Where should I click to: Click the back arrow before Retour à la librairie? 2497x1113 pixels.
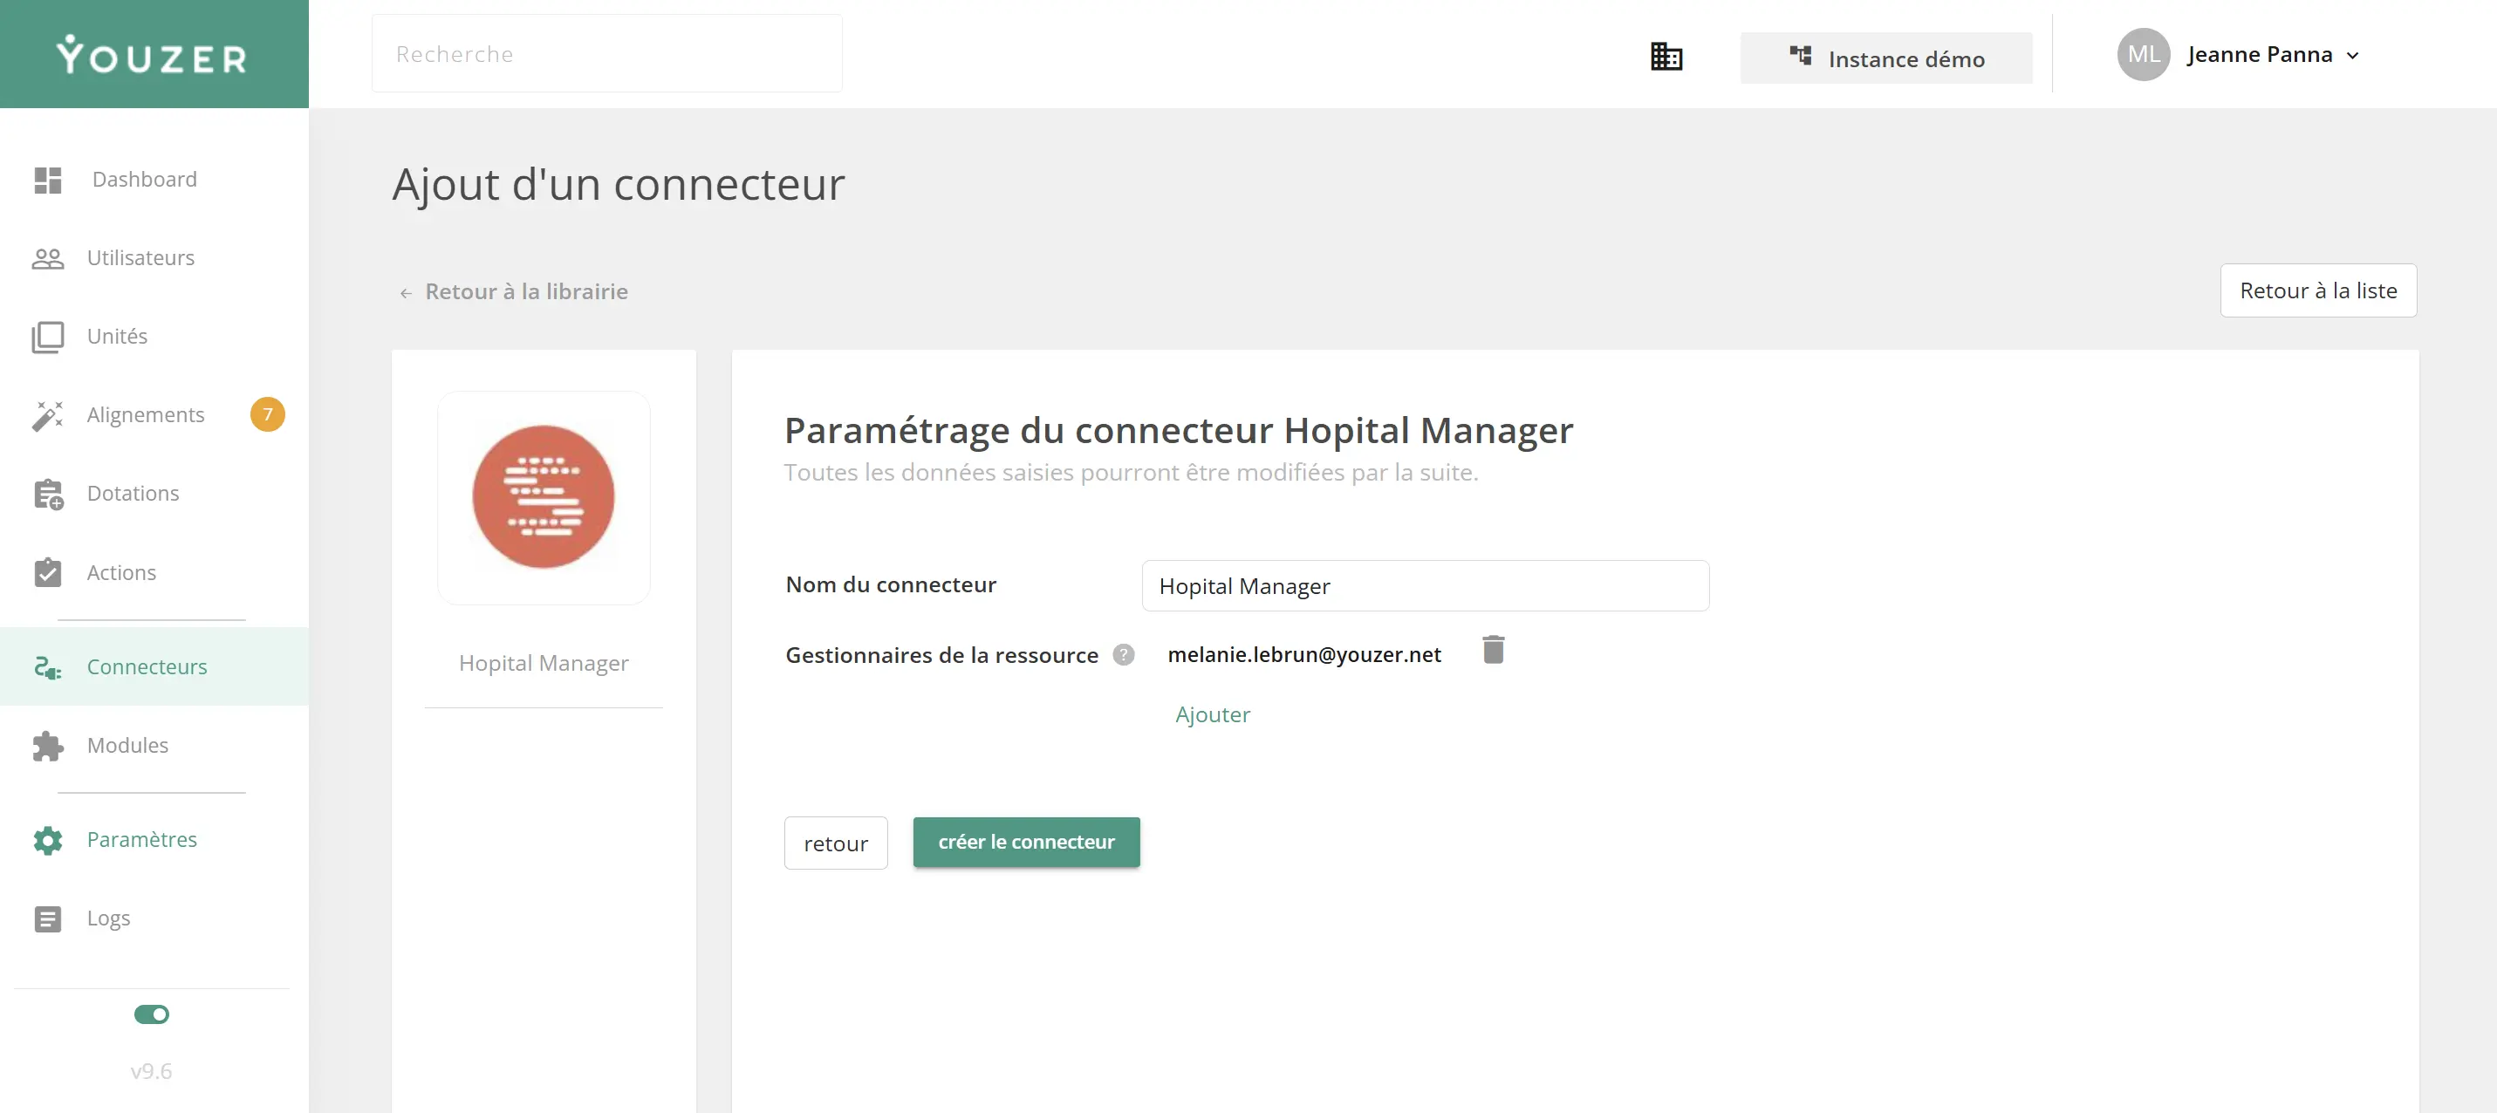(x=407, y=293)
